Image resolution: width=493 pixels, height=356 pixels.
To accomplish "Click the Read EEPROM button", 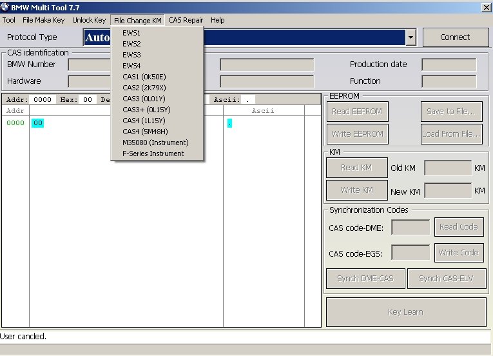I will tap(357, 112).
